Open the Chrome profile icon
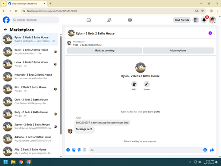221x166 pixels. (x=211, y=11)
